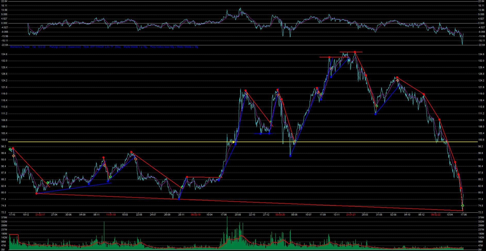
Task: Select the yellow dot on the yellow horizontal line
Action: (233, 142)
